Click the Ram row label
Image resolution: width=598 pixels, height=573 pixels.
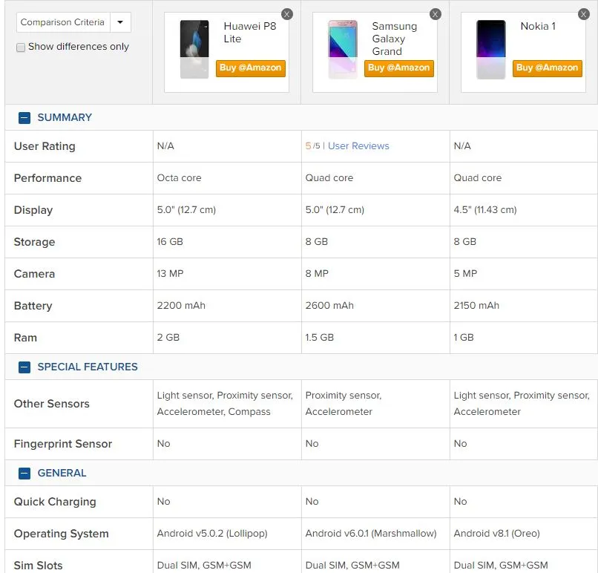tap(25, 338)
